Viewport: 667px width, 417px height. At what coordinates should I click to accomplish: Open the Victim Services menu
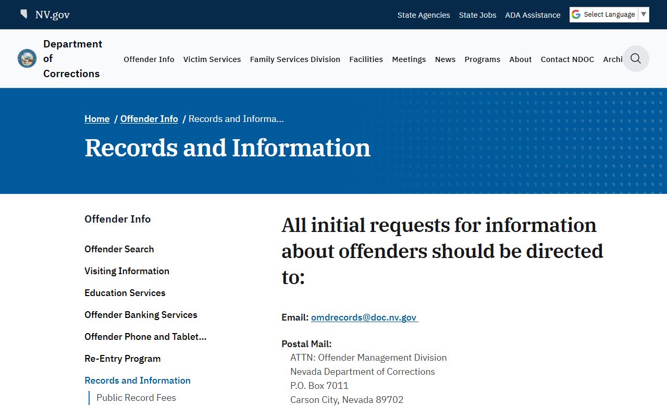[212, 59]
